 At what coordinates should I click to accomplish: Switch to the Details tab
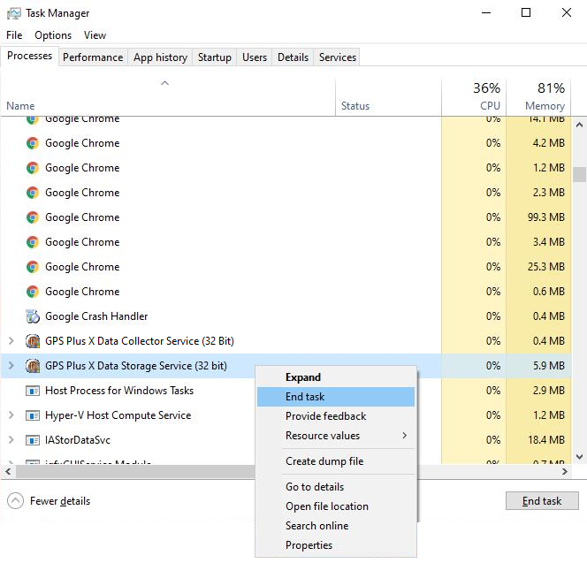pos(293,57)
